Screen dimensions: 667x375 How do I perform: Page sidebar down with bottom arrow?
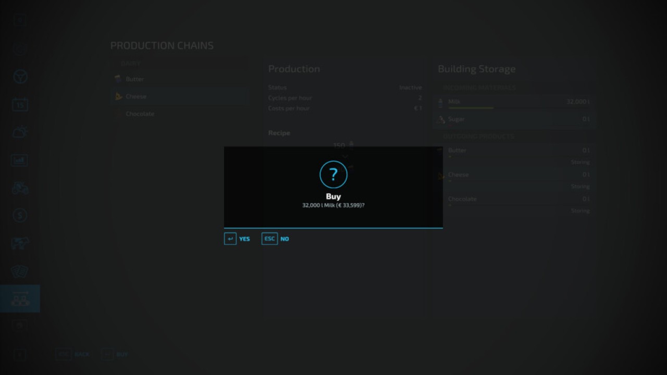click(x=20, y=354)
